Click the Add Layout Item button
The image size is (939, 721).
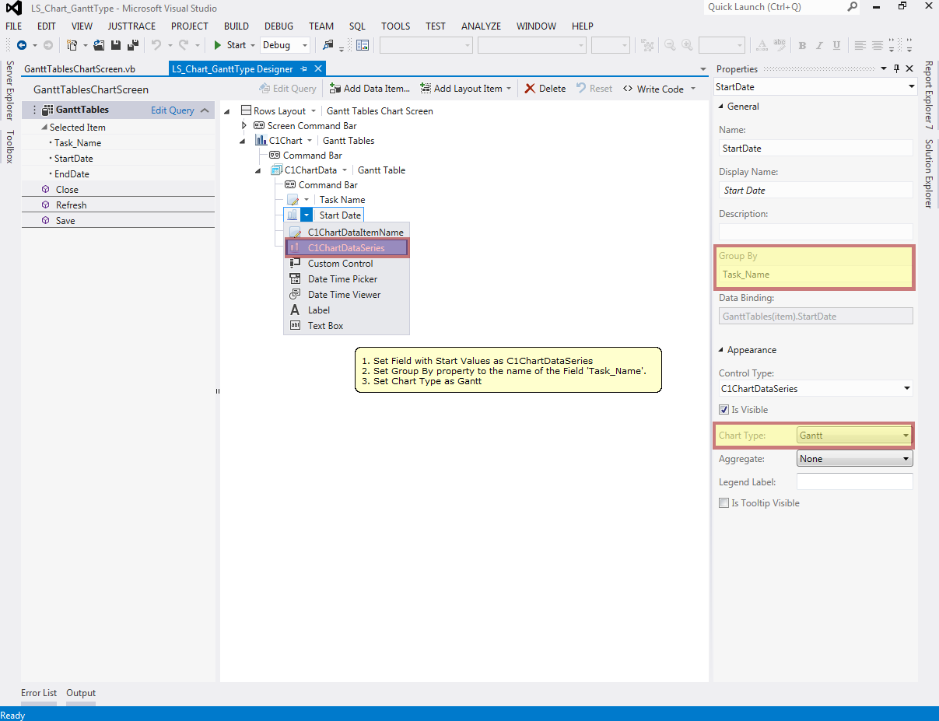click(466, 89)
